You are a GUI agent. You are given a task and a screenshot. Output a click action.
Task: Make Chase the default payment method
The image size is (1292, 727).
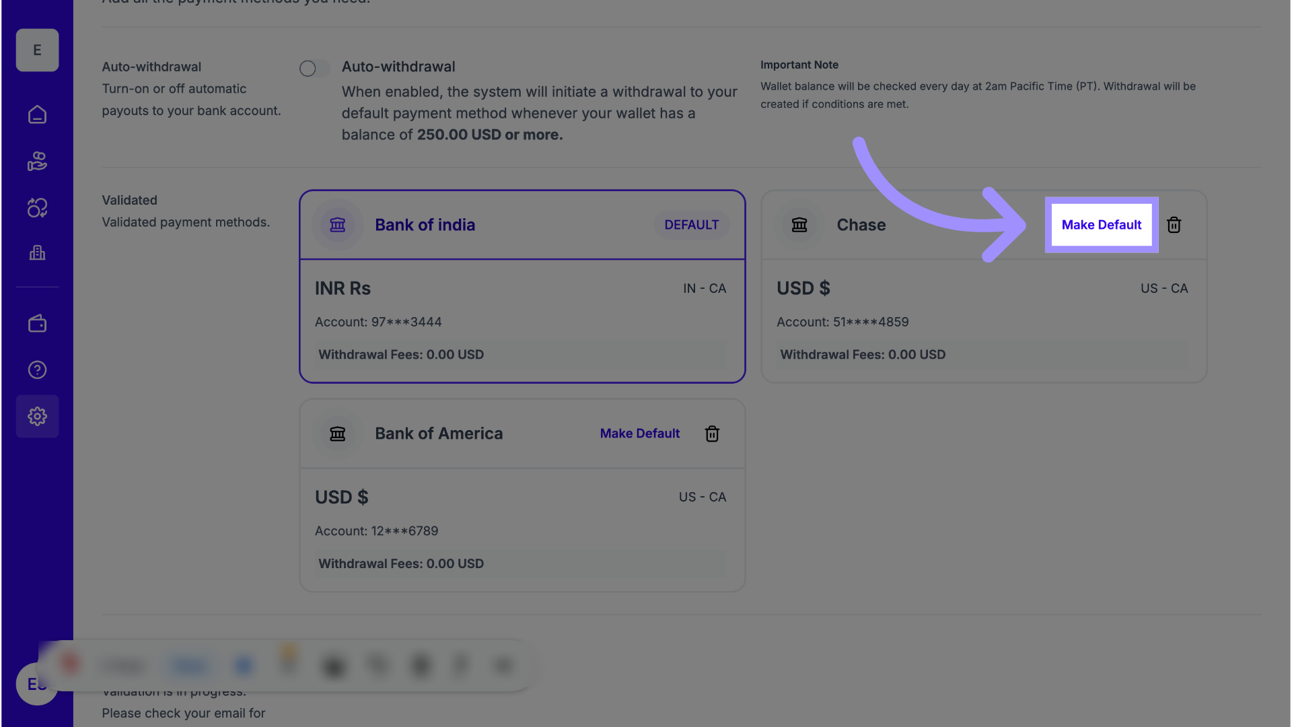(1101, 225)
